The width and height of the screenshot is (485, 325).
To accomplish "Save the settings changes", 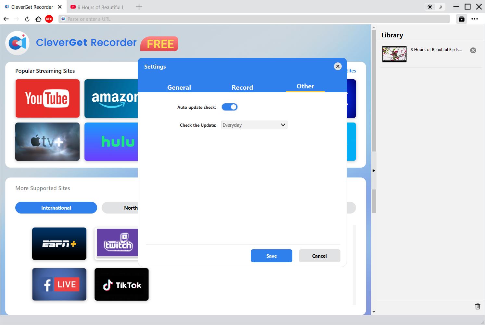I will (x=272, y=256).
